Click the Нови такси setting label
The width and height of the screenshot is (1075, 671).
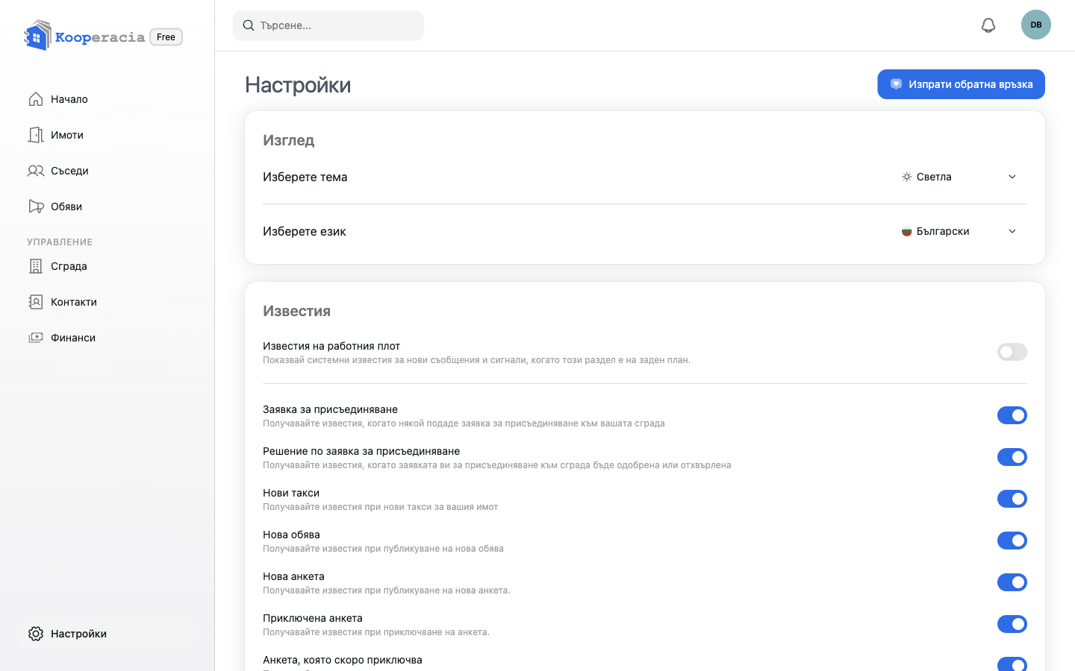coord(291,493)
